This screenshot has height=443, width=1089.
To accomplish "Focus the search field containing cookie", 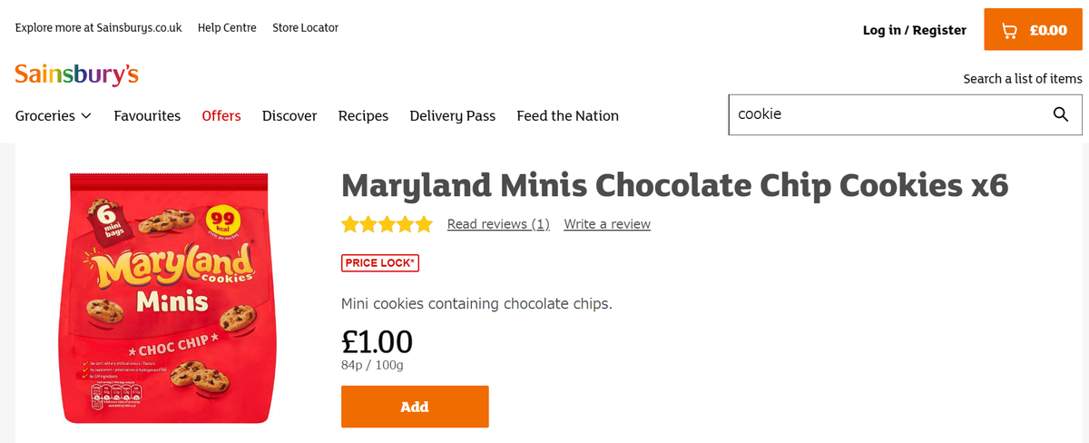I will (x=885, y=114).
